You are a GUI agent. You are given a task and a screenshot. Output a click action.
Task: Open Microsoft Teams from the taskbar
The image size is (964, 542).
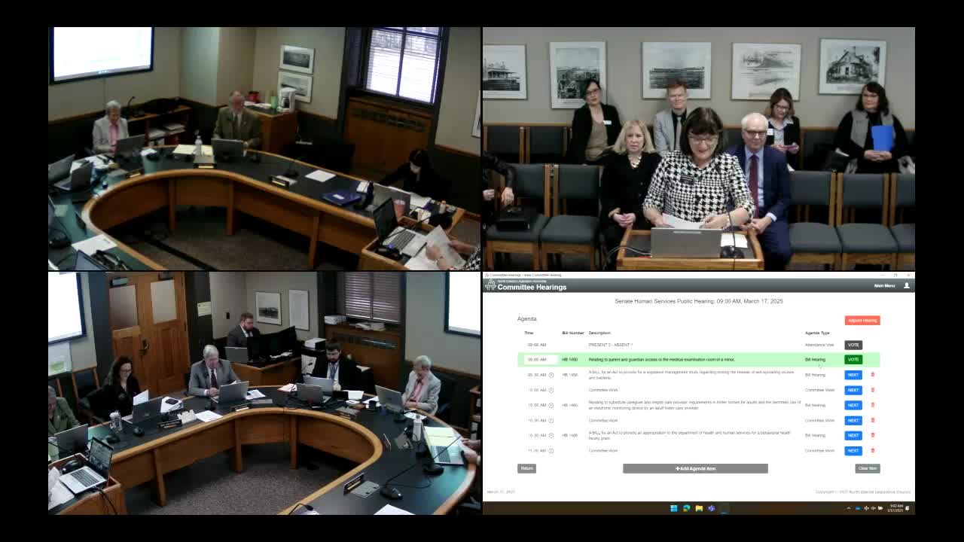tap(711, 508)
